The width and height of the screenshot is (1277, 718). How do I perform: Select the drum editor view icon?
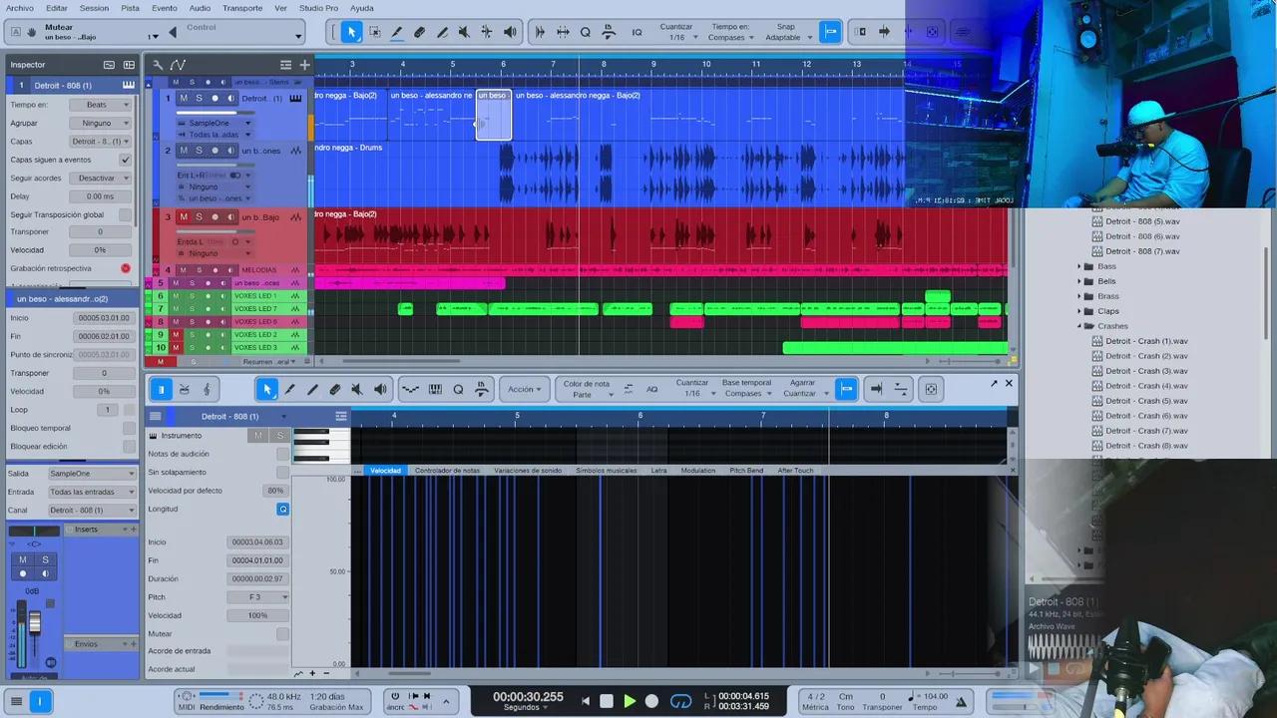click(x=184, y=389)
